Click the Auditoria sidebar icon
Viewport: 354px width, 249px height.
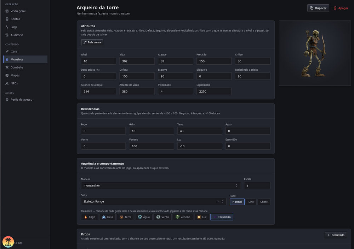point(7,35)
